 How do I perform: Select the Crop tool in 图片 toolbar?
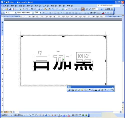pyautogui.click(x=89, y=90)
